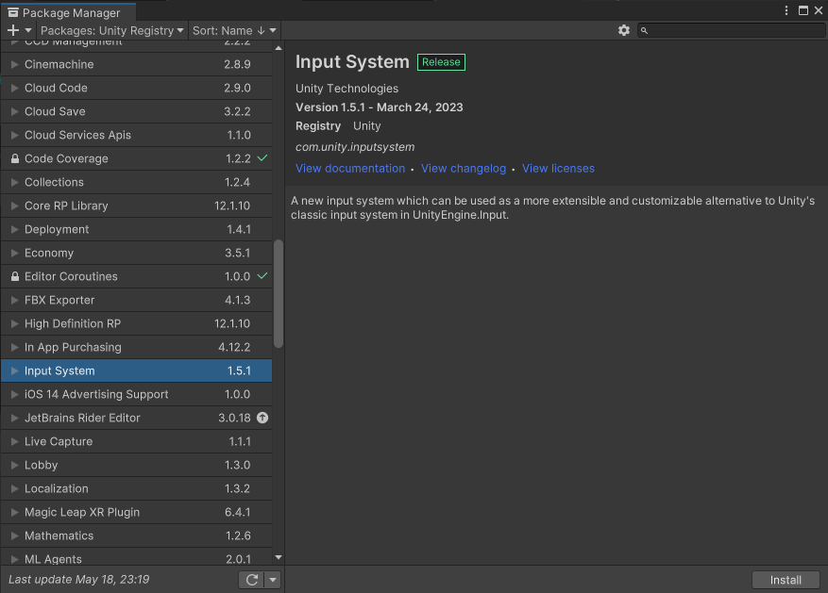Select the In App Purchasing package
Screen dimensions: 828x593
pyautogui.click(x=136, y=347)
